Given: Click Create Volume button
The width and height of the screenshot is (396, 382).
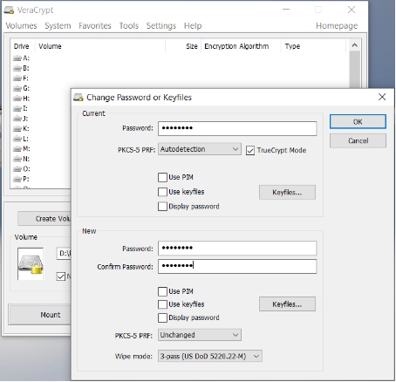Looking at the screenshot, I should pos(44,219).
